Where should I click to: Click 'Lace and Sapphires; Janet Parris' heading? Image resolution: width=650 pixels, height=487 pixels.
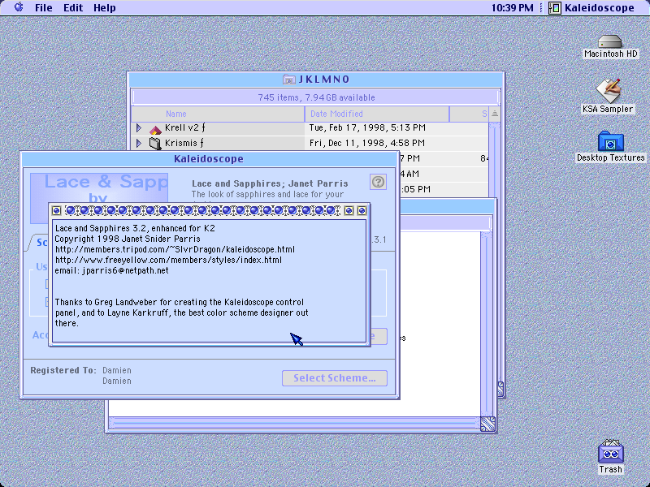270,183
